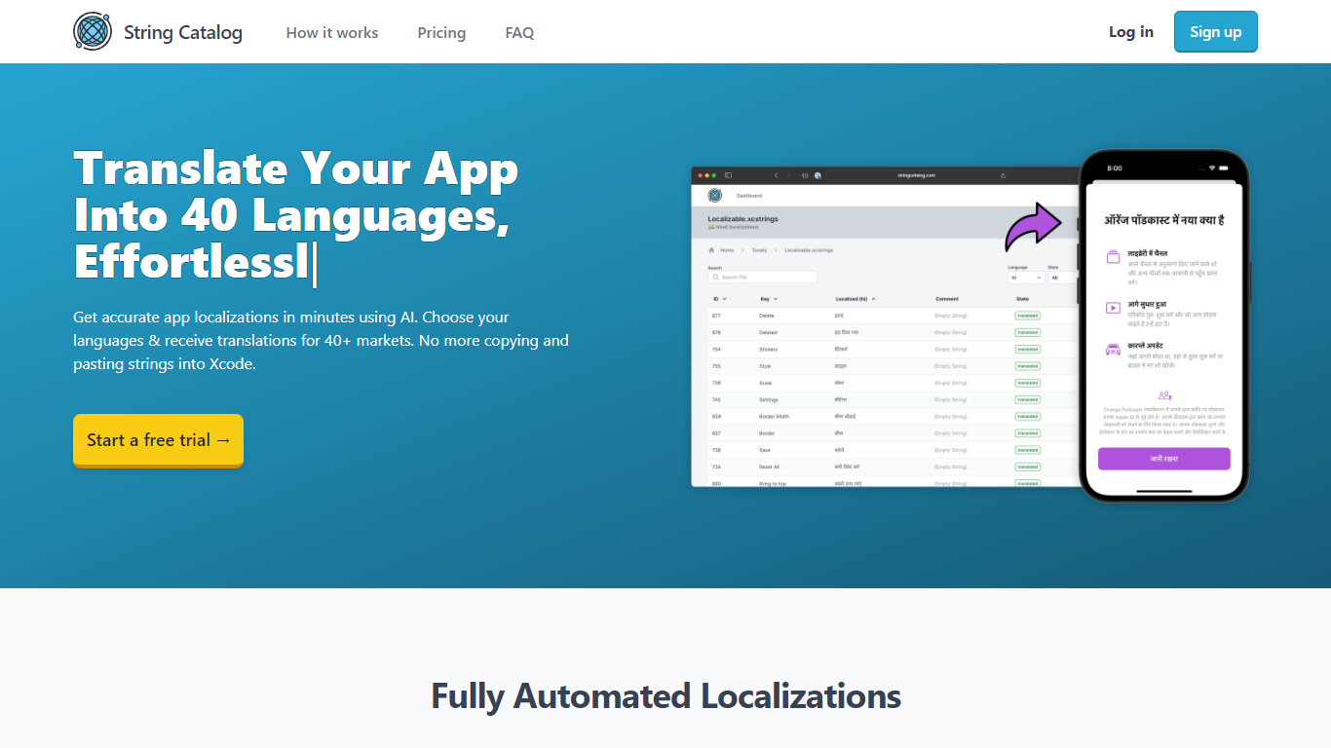Screen dimensions: 1331x748
Task: Expand the Key column sort chevron
Action: click(776, 299)
